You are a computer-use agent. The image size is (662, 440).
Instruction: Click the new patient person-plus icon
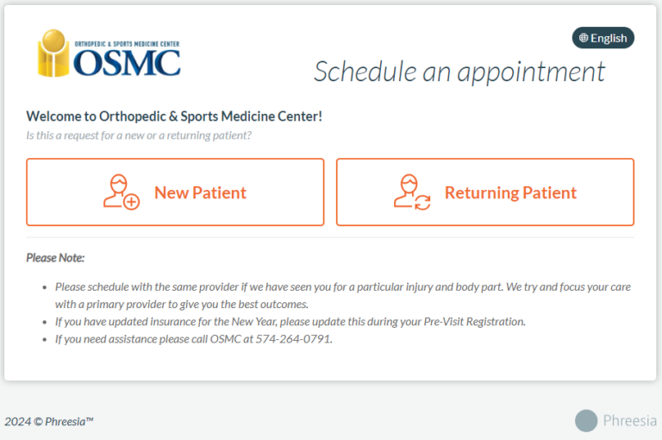click(121, 192)
